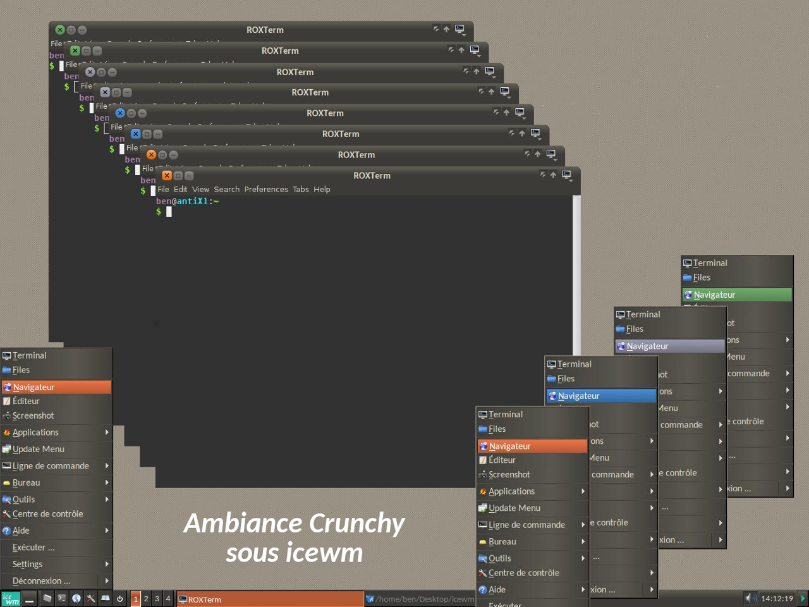Open View menu in front ROXTerm window
Screen dimensions: 809x607
pyautogui.click(x=201, y=189)
